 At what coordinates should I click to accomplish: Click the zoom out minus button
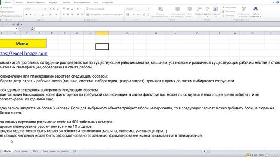tap(266, 155)
